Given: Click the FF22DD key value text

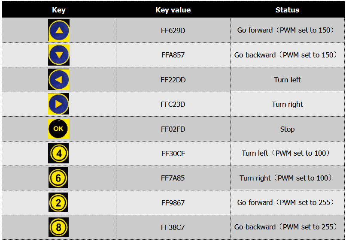Looking at the screenshot, I should [x=173, y=80].
